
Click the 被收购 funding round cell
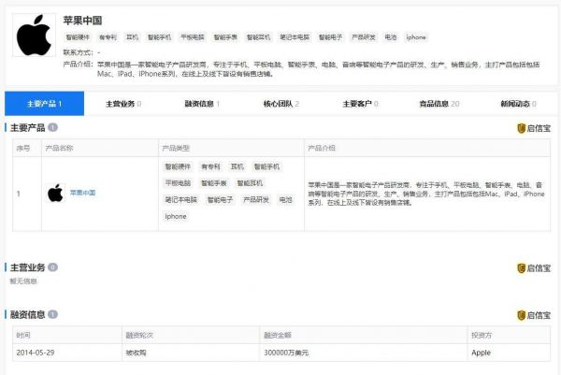[x=137, y=353]
